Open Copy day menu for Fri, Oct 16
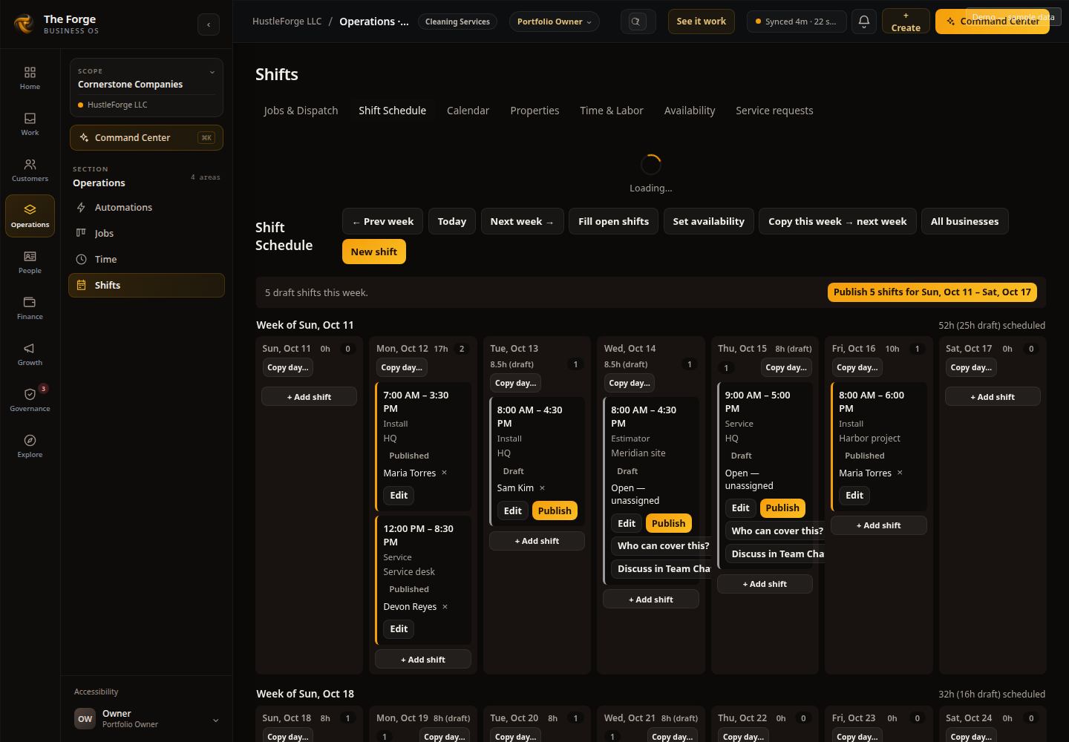 coord(857,368)
